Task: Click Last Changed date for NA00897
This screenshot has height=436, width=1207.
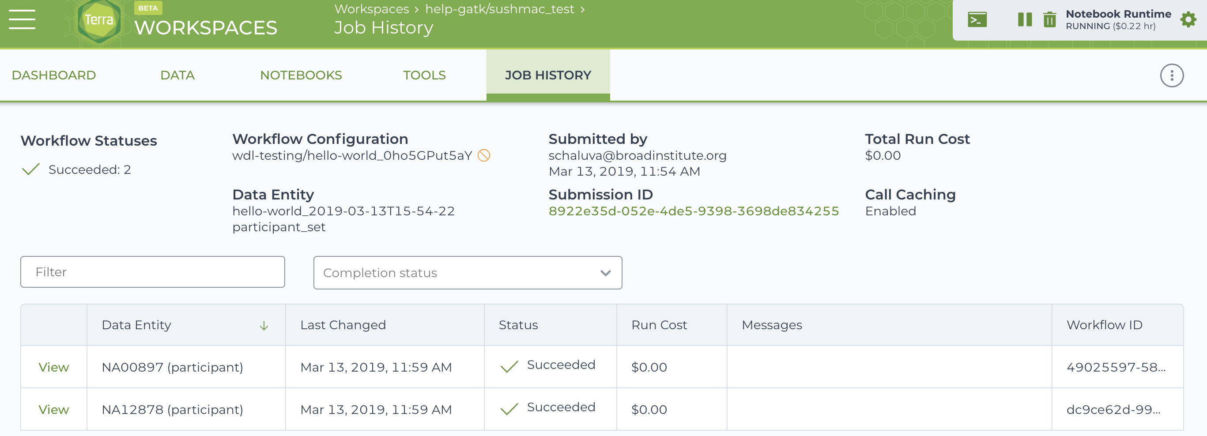Action: pos(376,367)
